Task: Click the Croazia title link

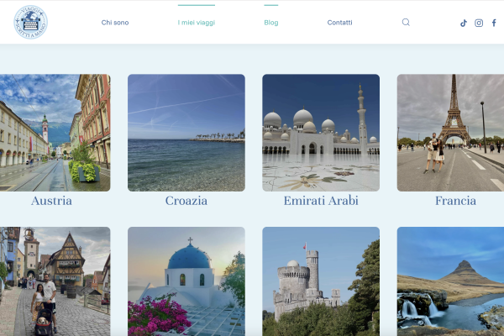Action: click(x=186, y=201)
